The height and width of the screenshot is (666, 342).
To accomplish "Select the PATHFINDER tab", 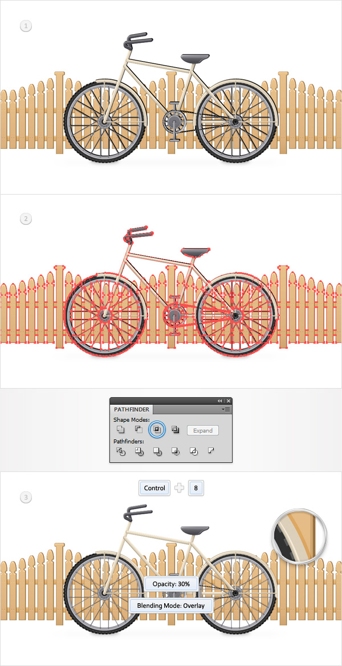I will click(132, 409).
